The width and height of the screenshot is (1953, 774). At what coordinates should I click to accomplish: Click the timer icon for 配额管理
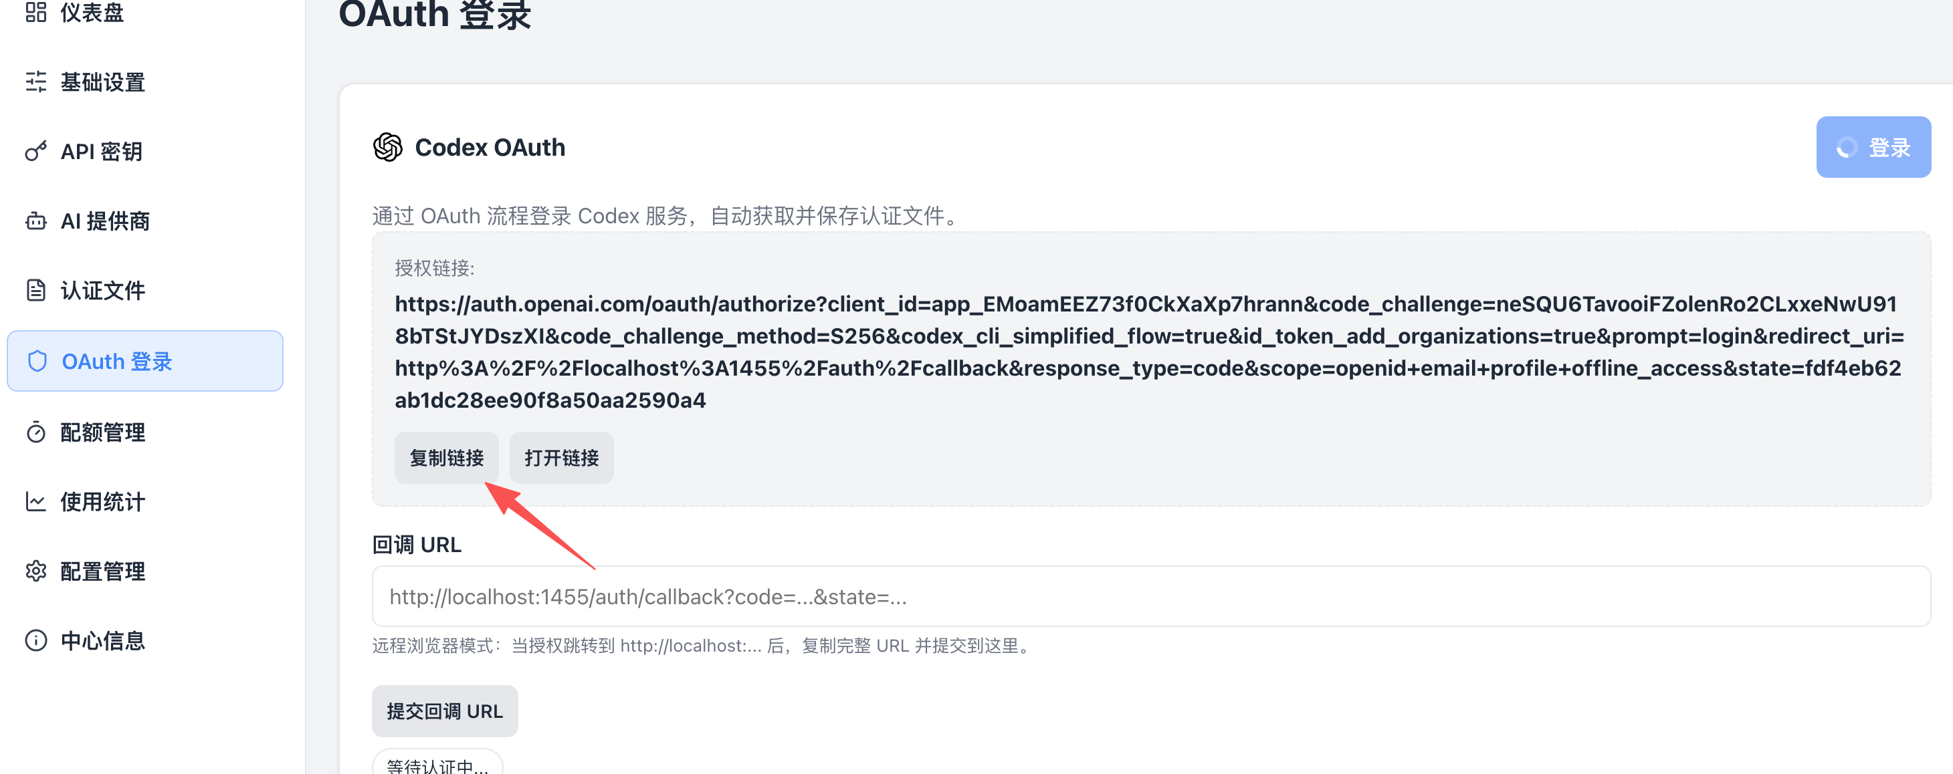[x=35, y=432]
